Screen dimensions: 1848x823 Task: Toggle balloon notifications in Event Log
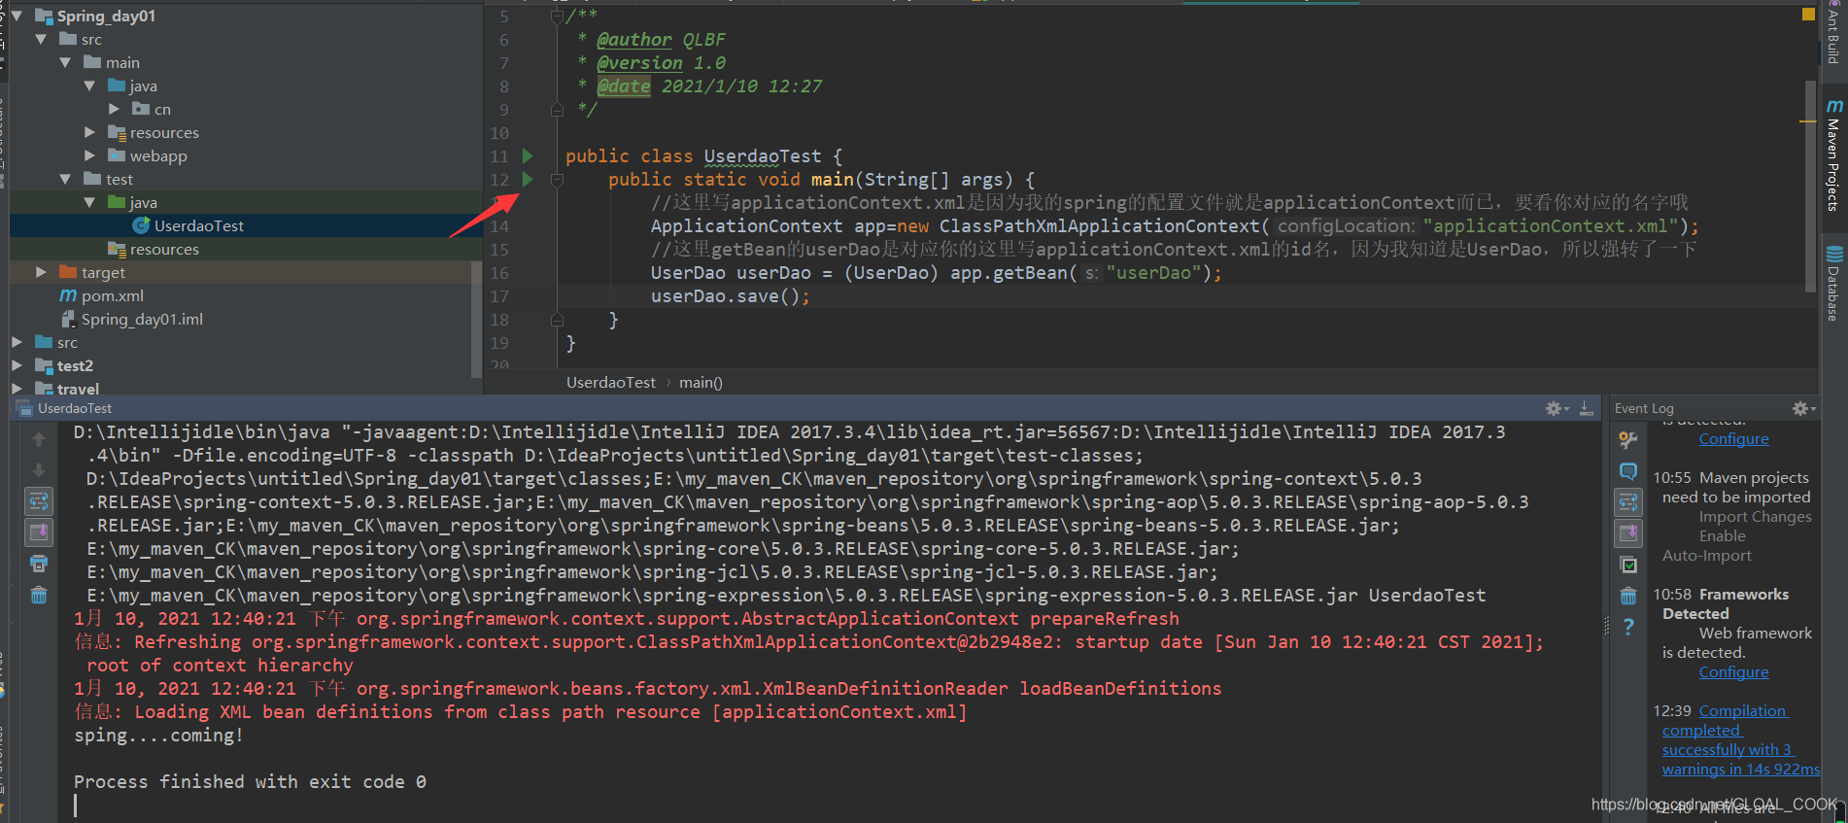coord(1628,470)
